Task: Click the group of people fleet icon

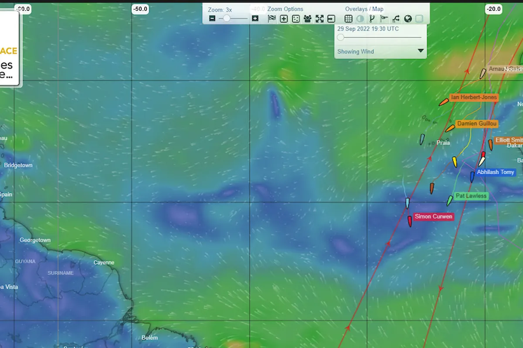Action: [308, 19]
